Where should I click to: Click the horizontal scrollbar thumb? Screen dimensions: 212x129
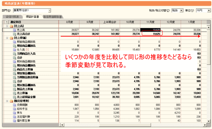point(125,125)
